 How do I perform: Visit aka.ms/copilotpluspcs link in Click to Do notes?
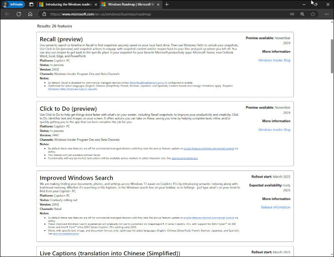[x=185, y=158]
